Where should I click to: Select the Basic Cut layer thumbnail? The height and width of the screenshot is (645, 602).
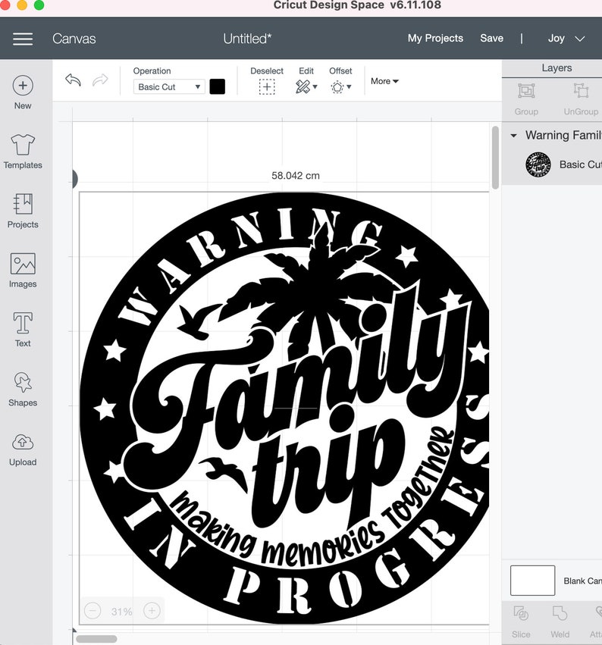[x=538, y=164]
